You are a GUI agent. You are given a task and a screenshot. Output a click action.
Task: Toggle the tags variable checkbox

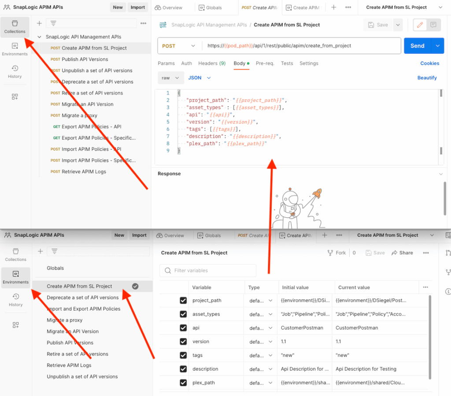click(x=183, y=355)
